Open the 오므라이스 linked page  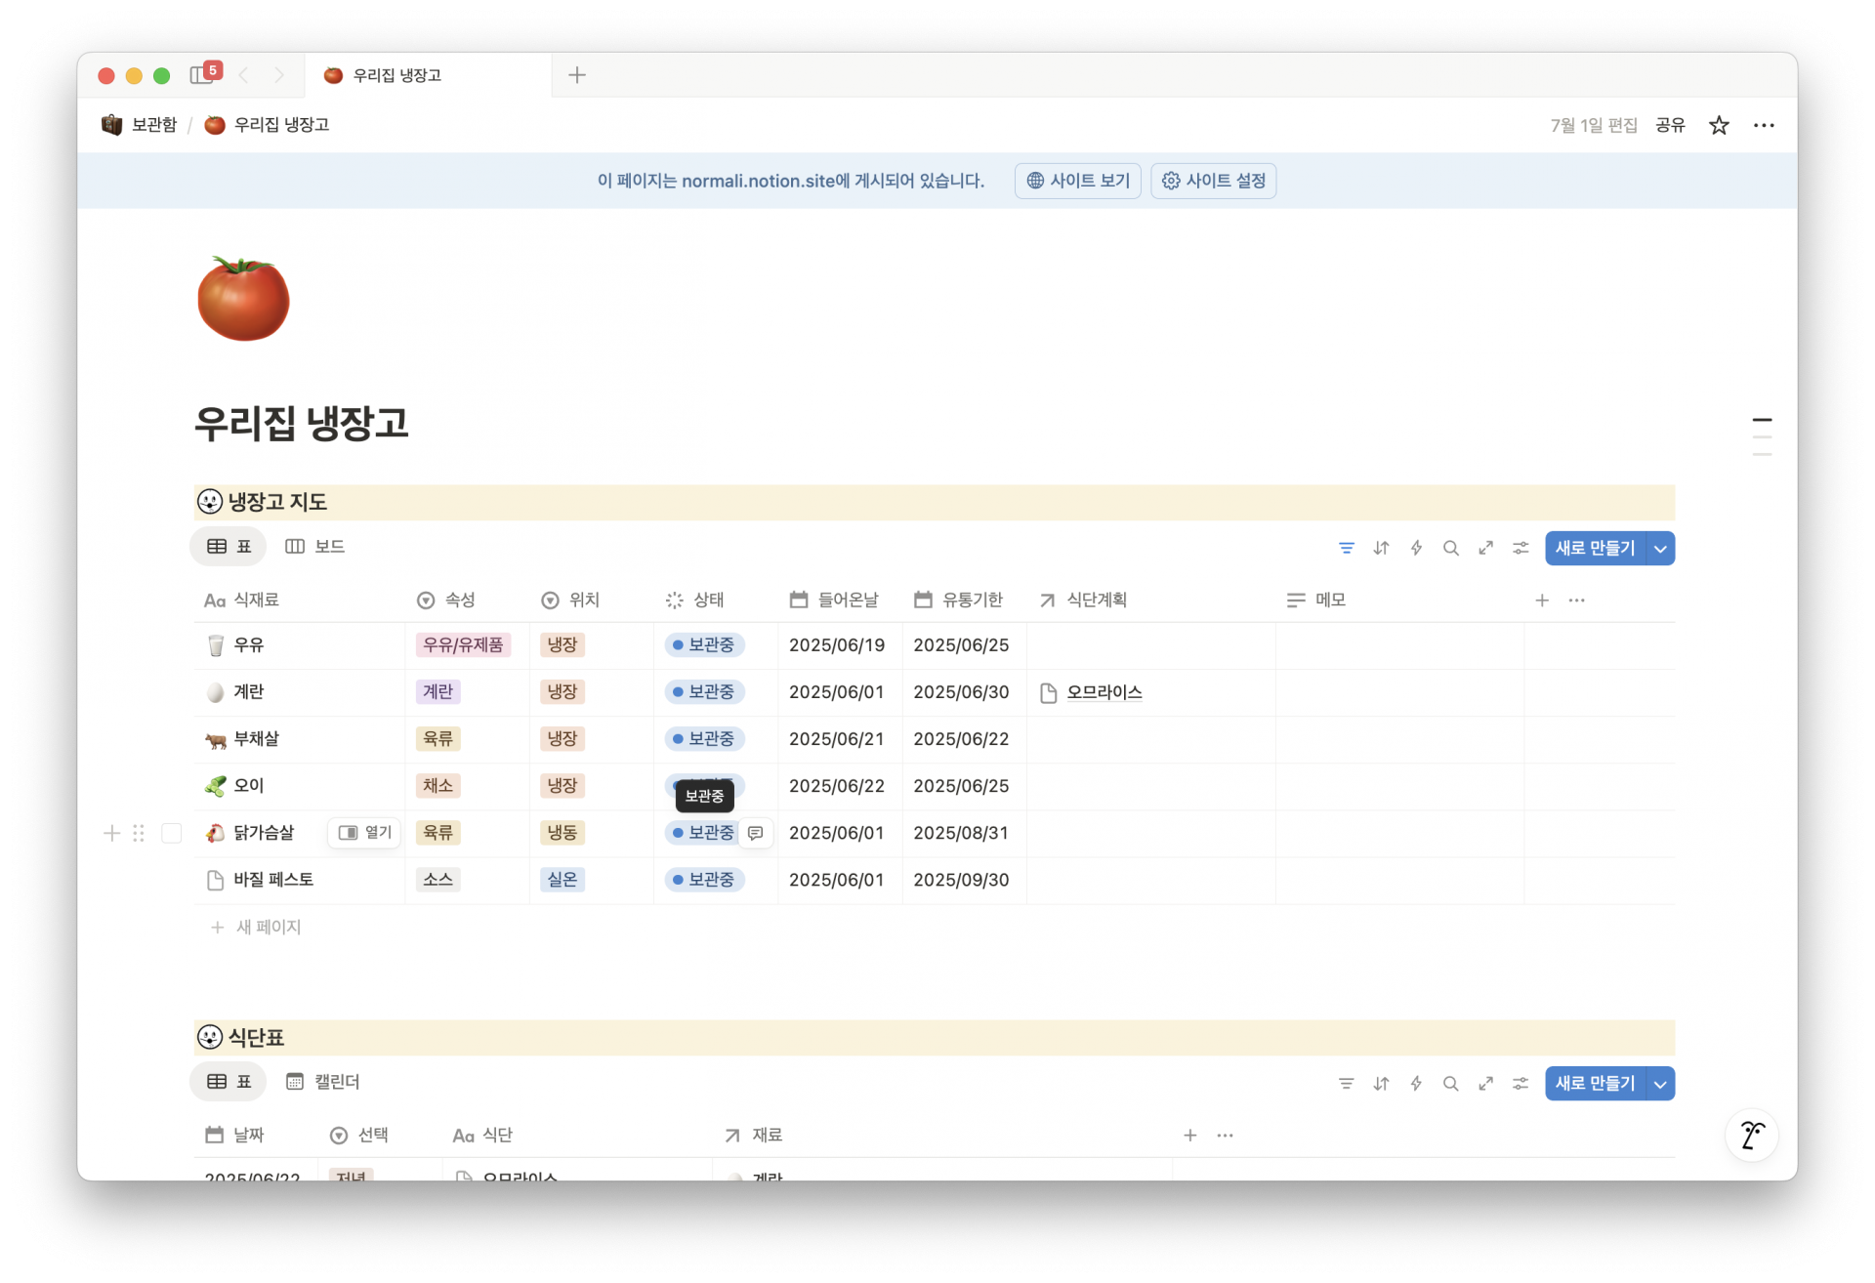pos(1104,692)
